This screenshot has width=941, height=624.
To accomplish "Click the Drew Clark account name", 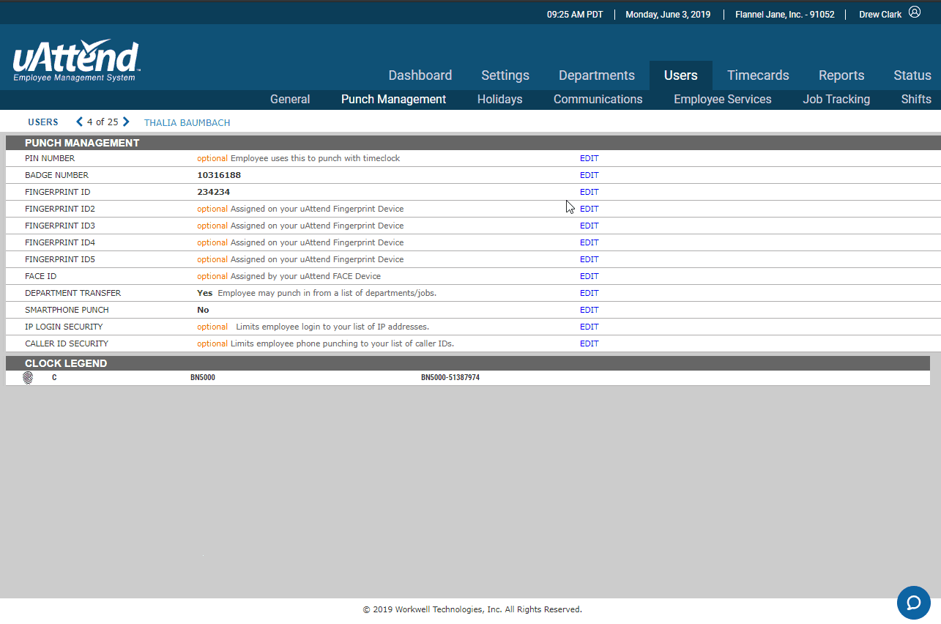I will pyautogui.click(x=879, y=15).
